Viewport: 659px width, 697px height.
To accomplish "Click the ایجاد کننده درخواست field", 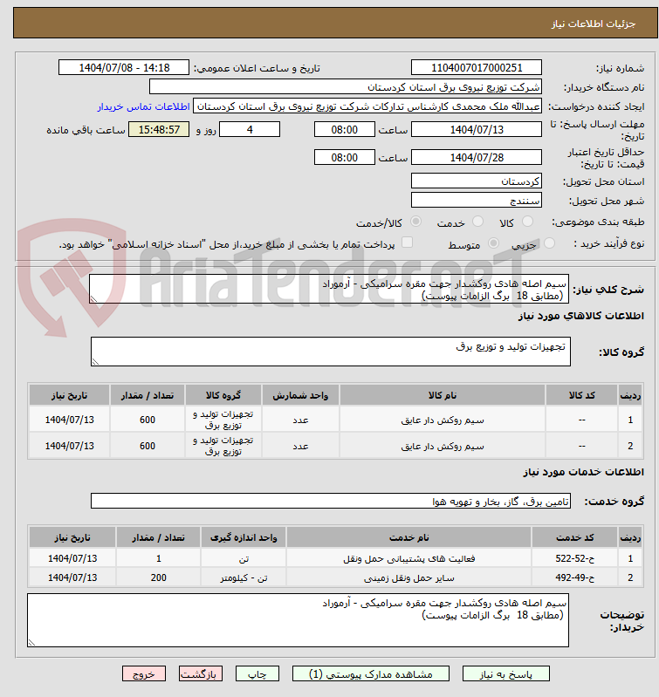I will coord(367,106).
